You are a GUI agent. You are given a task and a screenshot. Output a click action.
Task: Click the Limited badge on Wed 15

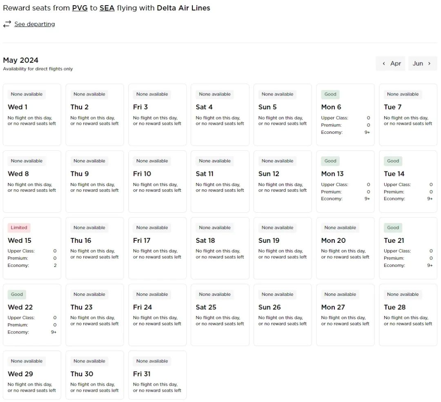click(x=19, y=228)
